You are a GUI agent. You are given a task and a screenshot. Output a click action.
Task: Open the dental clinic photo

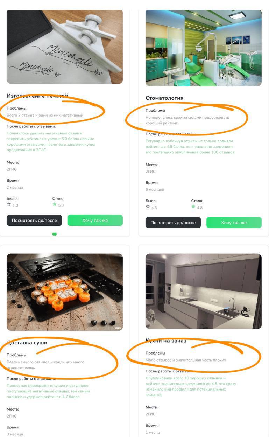203,48
